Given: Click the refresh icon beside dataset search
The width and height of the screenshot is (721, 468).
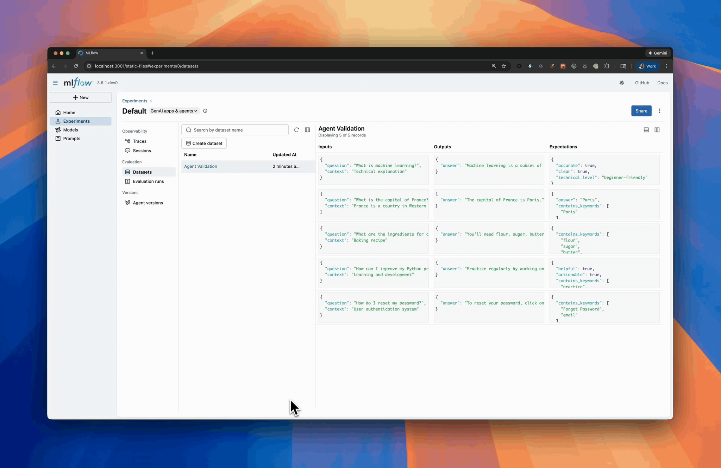Looking at the screenshot, I should 296,130.
